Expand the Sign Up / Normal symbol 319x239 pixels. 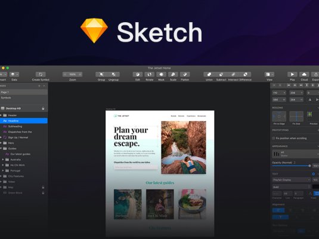pos(1,137)
